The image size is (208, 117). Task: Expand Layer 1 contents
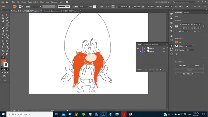pos(144,51)
